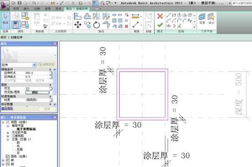Toggle associate parameter box for 材质 row
The width and height of the screenshot is (252, 167).
51,100
